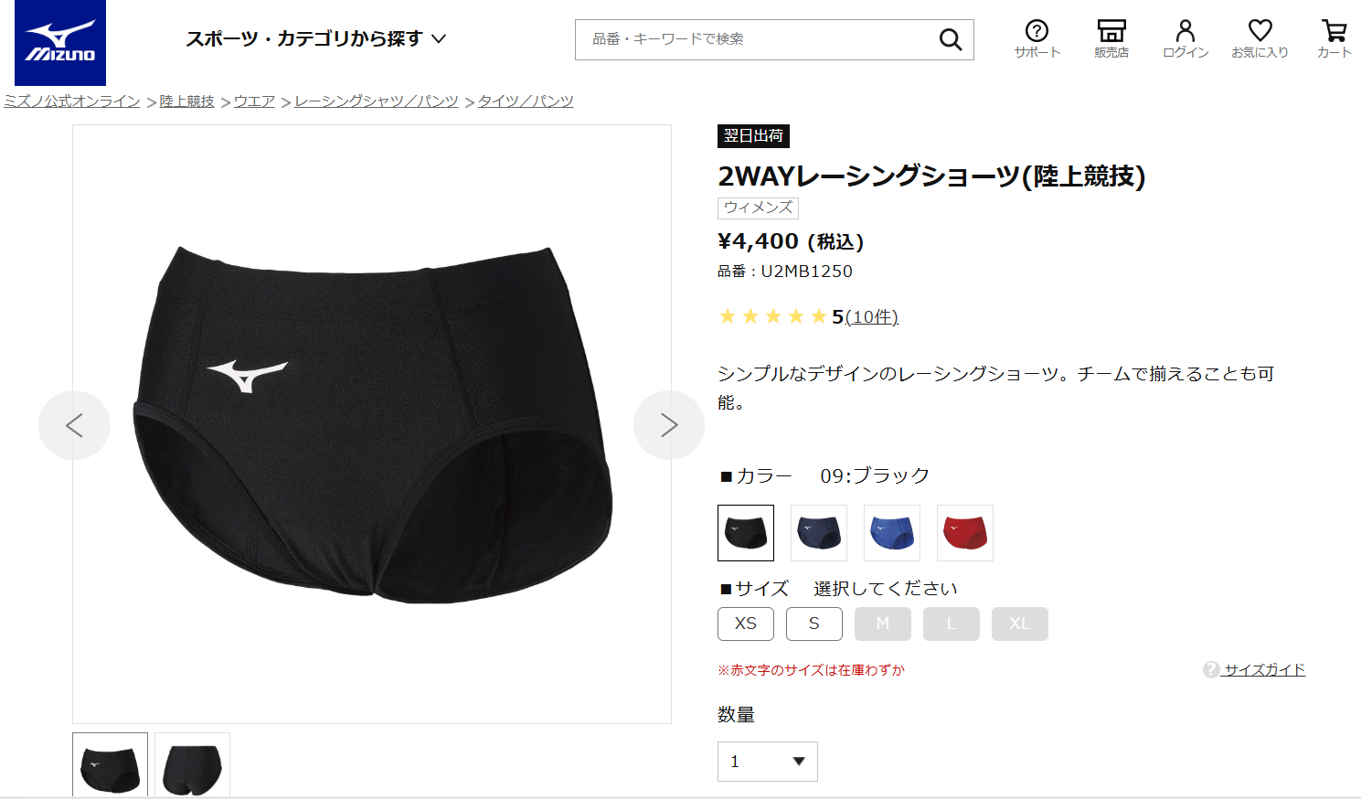The height and width of the screenshot is (800, 1361).
Task: Expand スポーツ・カテゴリから探す menu
Action: (315, 38)
